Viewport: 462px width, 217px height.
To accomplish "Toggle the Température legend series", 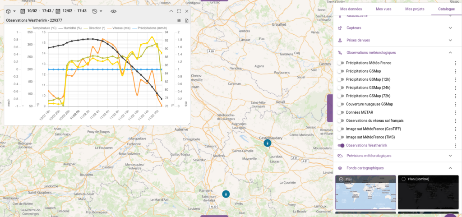I will click(42, 28).
